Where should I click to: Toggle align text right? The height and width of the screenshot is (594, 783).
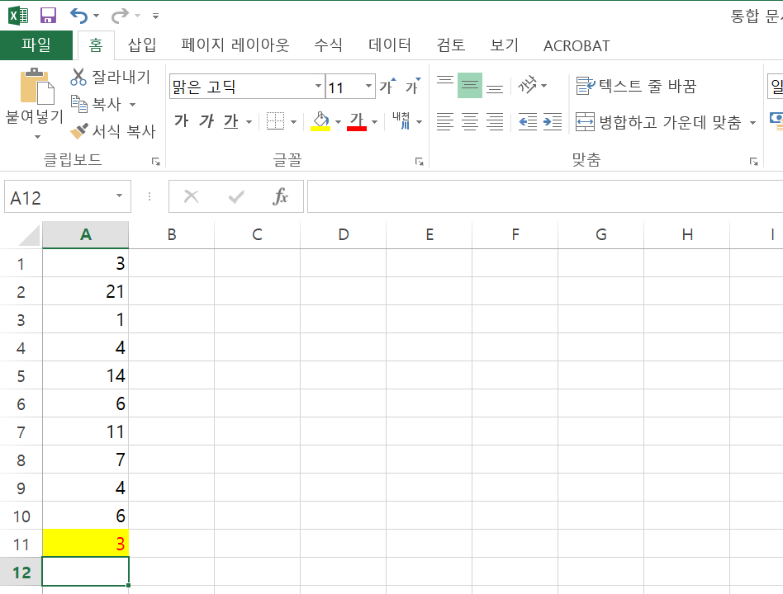click(x=495, y=121)
